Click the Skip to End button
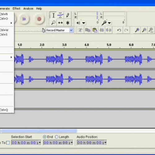 tap(24, 19)
